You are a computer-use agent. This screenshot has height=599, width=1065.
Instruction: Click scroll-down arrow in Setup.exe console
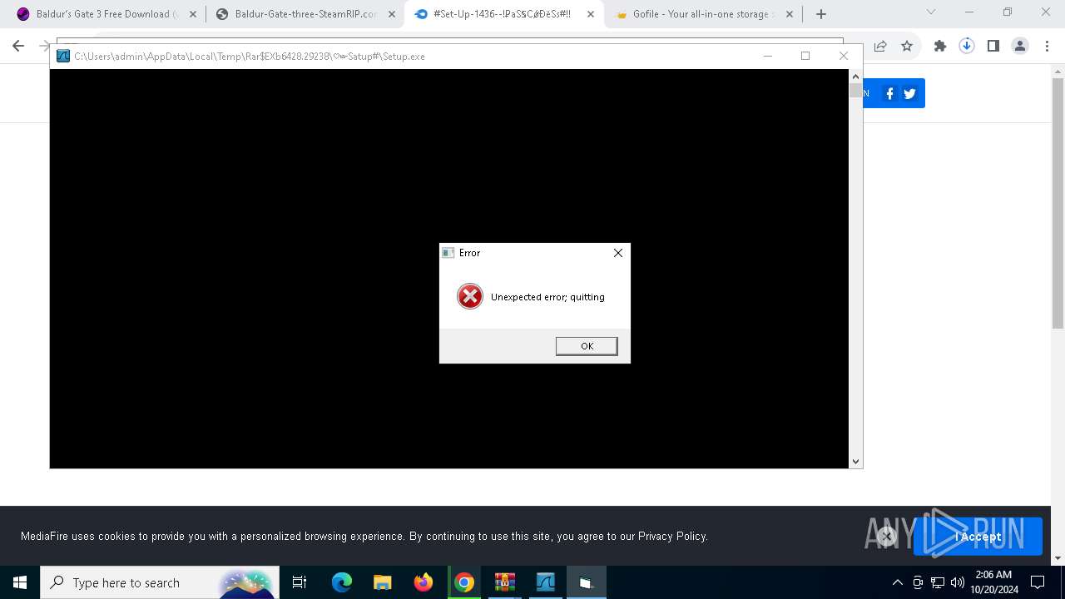pos(855,461)
